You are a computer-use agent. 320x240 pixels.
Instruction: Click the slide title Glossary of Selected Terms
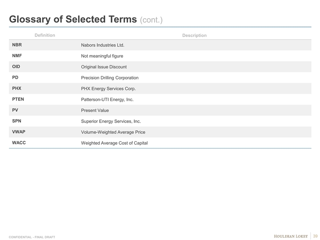point(73,20)
